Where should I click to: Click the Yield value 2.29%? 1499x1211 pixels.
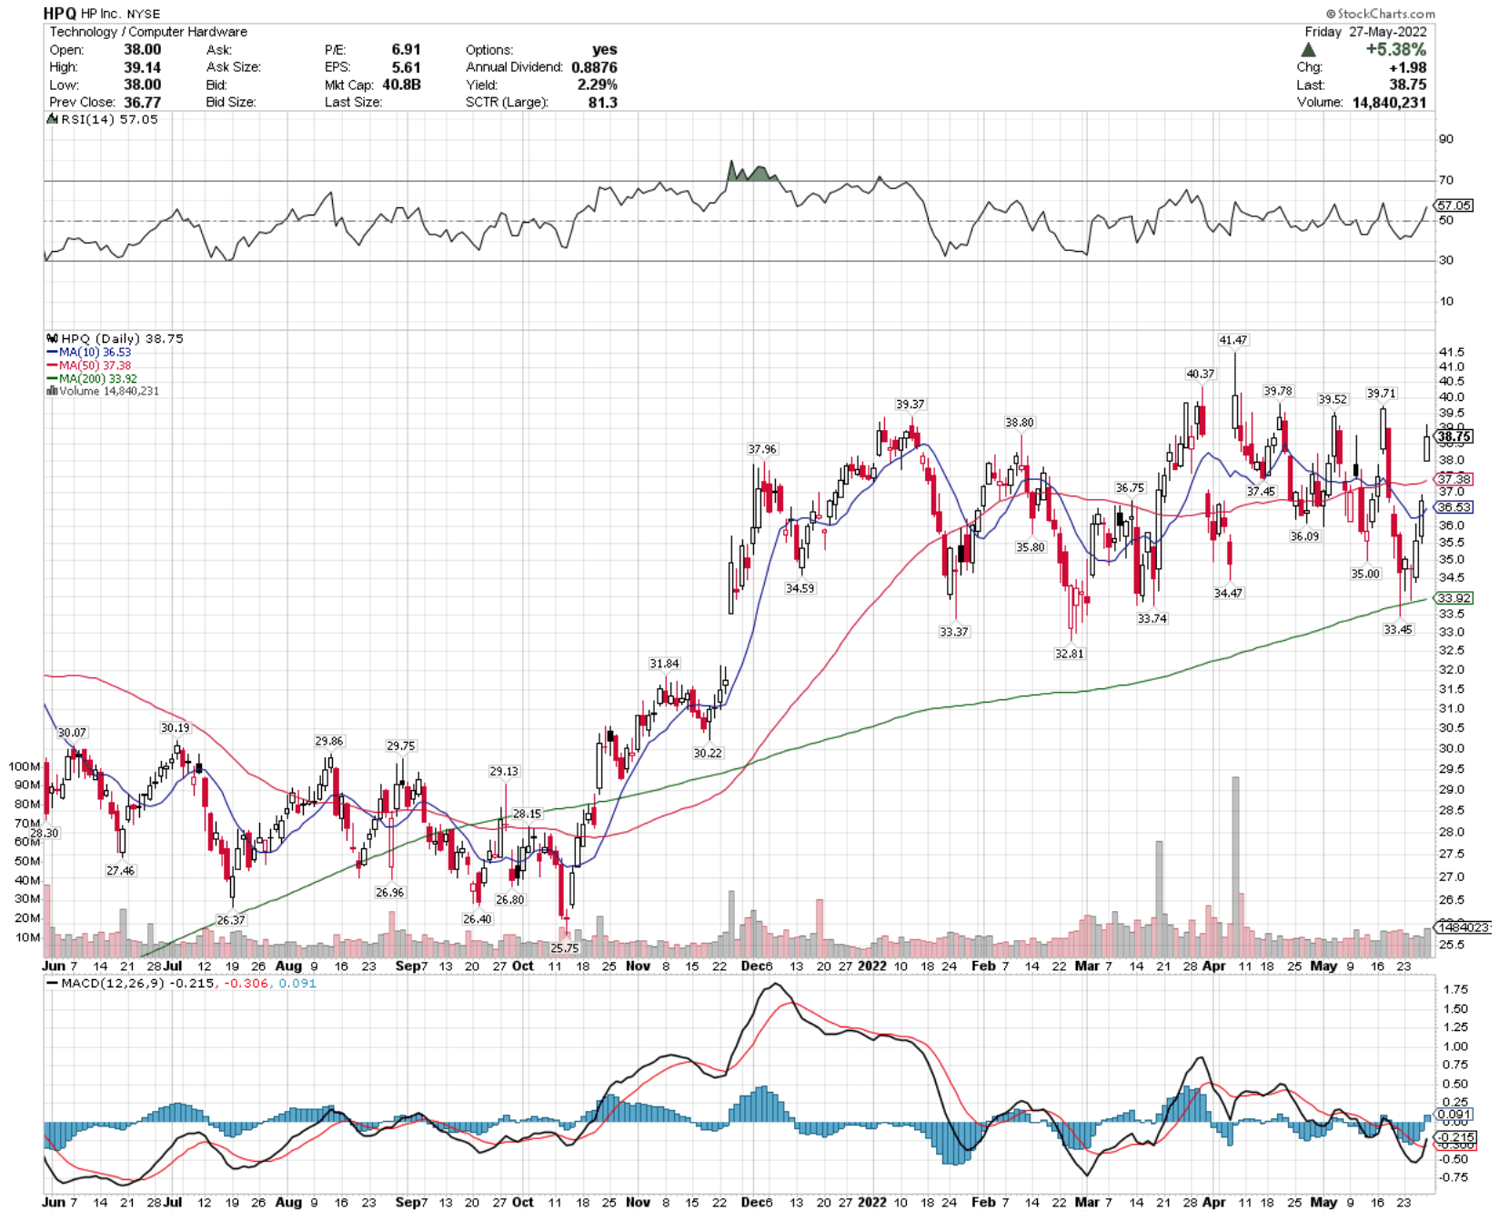click(x=598, y=85)
